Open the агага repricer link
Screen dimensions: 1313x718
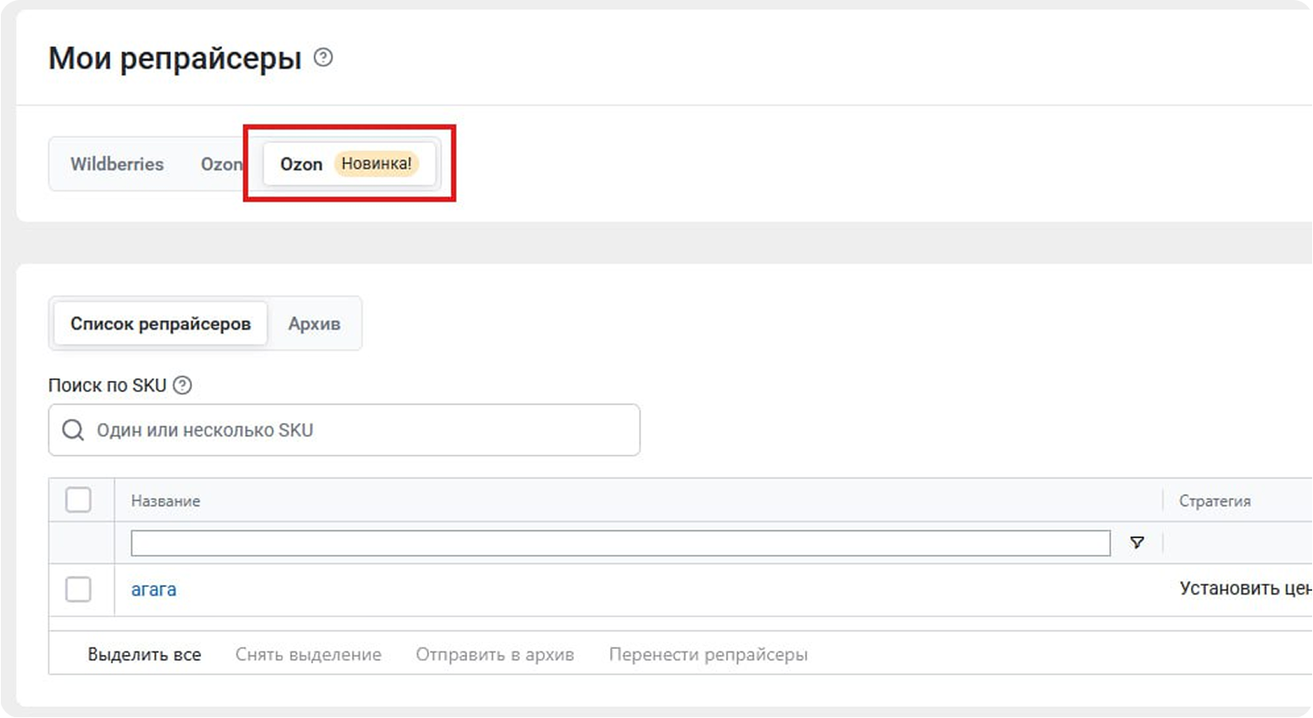[x=153, y=589]
